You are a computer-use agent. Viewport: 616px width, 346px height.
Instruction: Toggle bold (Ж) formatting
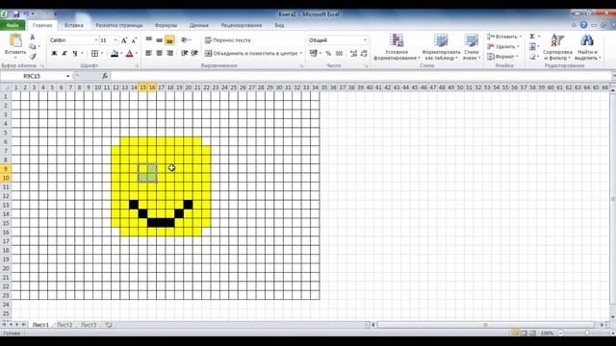pyautogui.click(x=54, y=54)
